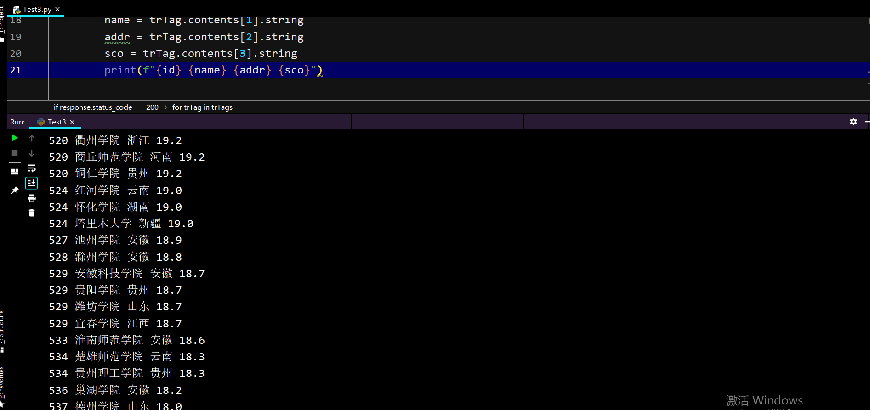Click output row '529 贵阳学院 贵州 18.7'

point(115,290)
